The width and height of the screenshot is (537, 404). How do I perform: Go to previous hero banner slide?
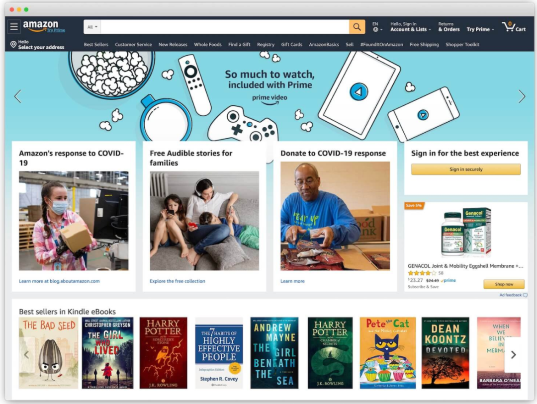[18, 96]
